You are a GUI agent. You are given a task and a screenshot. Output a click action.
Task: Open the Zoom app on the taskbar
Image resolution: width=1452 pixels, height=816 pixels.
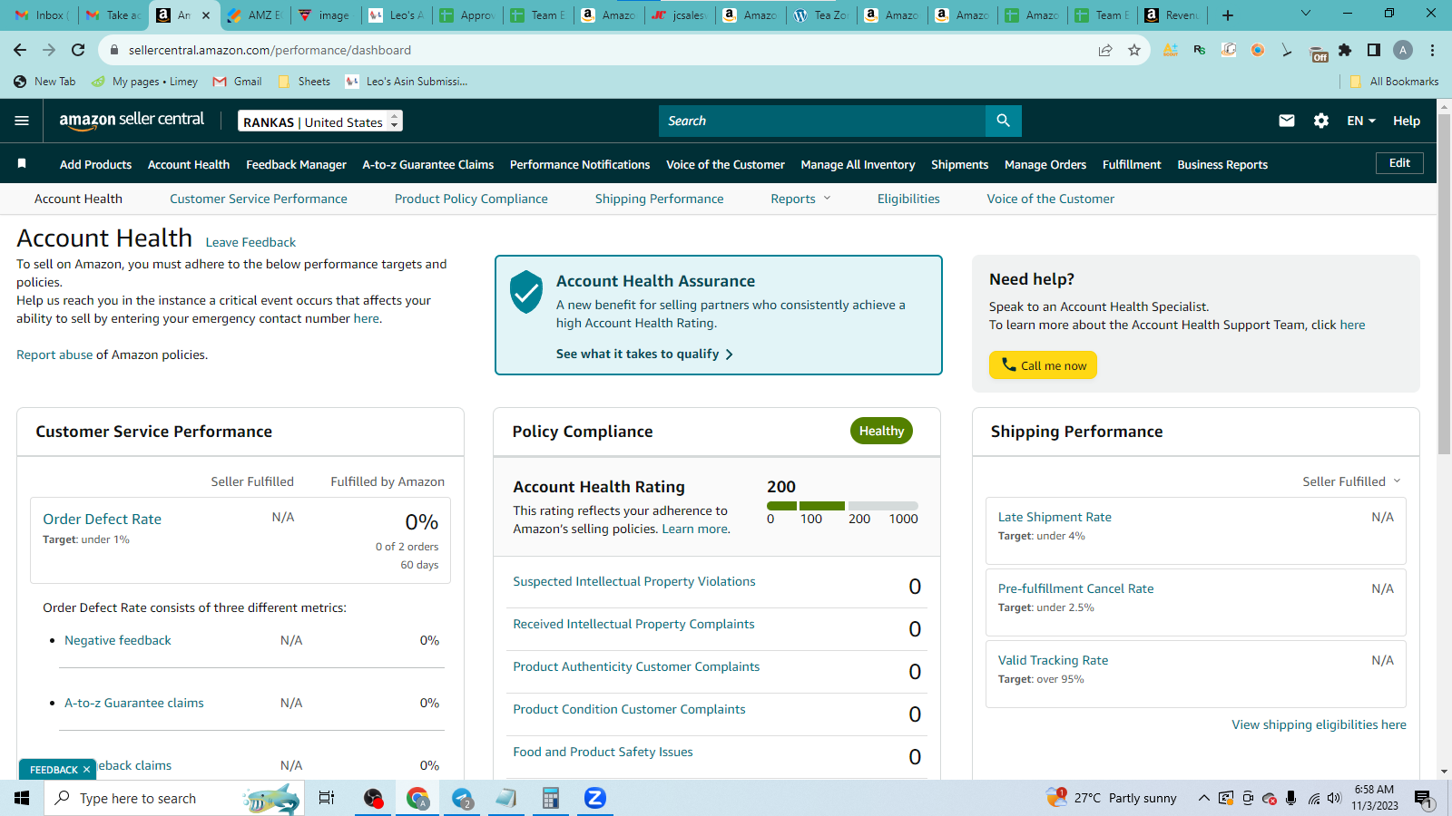tap(594, 798)
